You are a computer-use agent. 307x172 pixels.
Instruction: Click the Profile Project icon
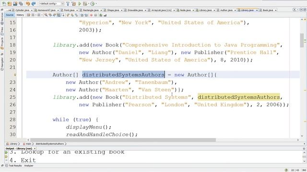93,4
